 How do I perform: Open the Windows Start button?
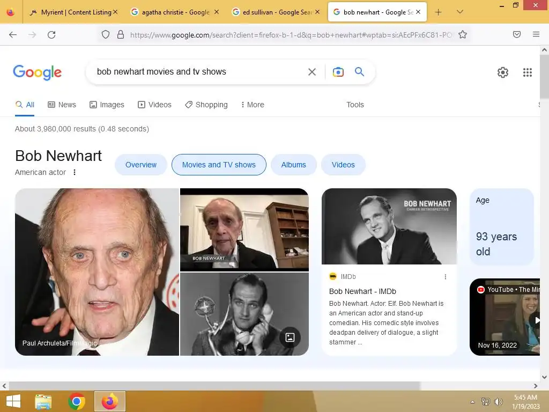(13, 401)
